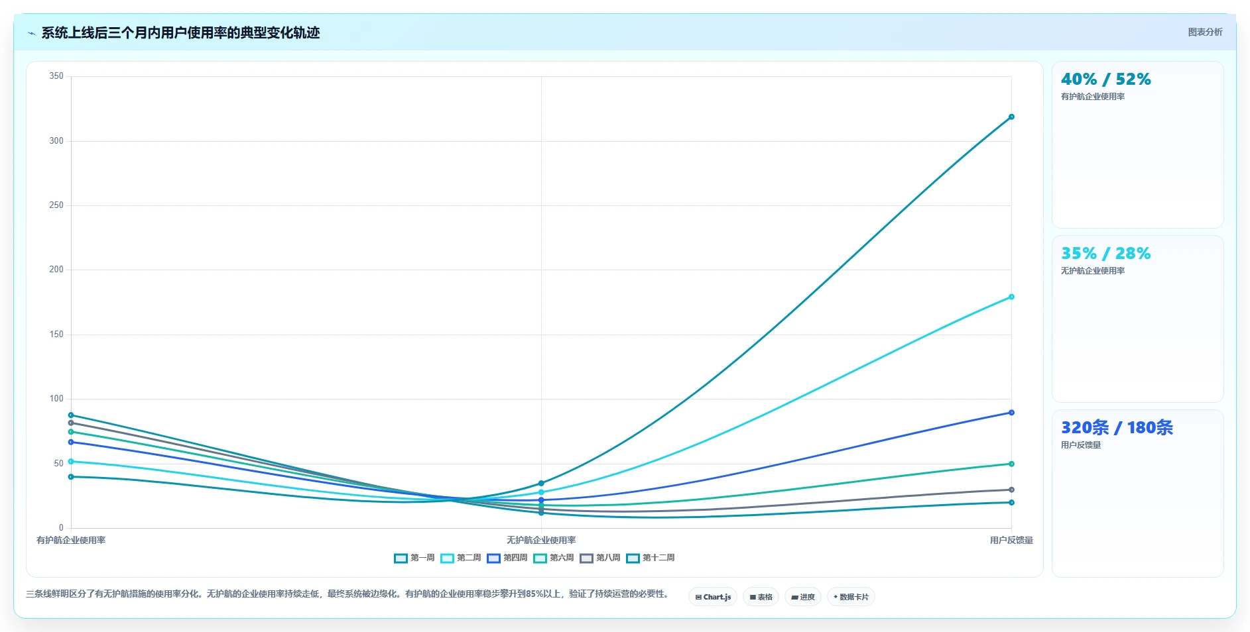
Task: Hide the 第四周 legend series
Action: [x=507, y=558]
